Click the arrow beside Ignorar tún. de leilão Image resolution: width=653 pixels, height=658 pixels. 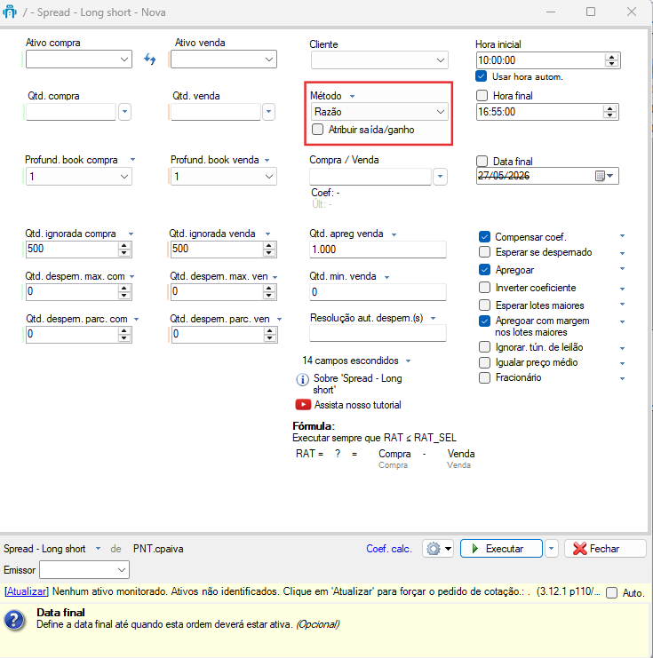622,348
